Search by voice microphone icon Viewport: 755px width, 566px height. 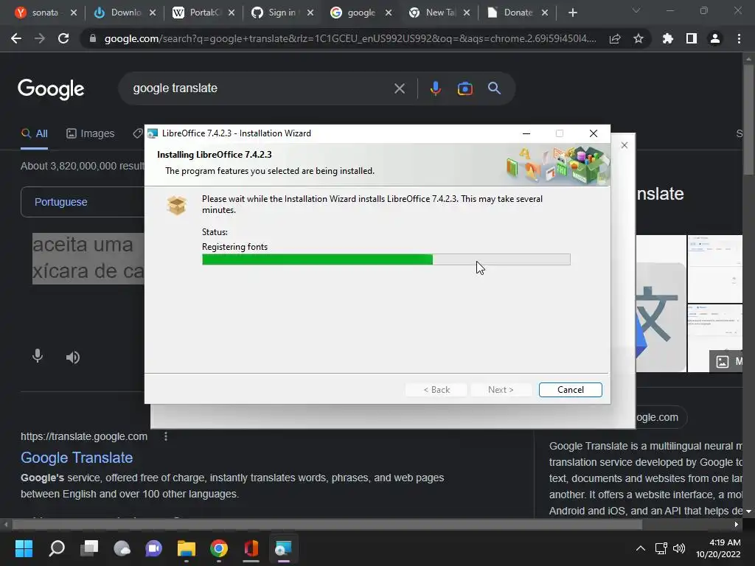pos(435,88)
